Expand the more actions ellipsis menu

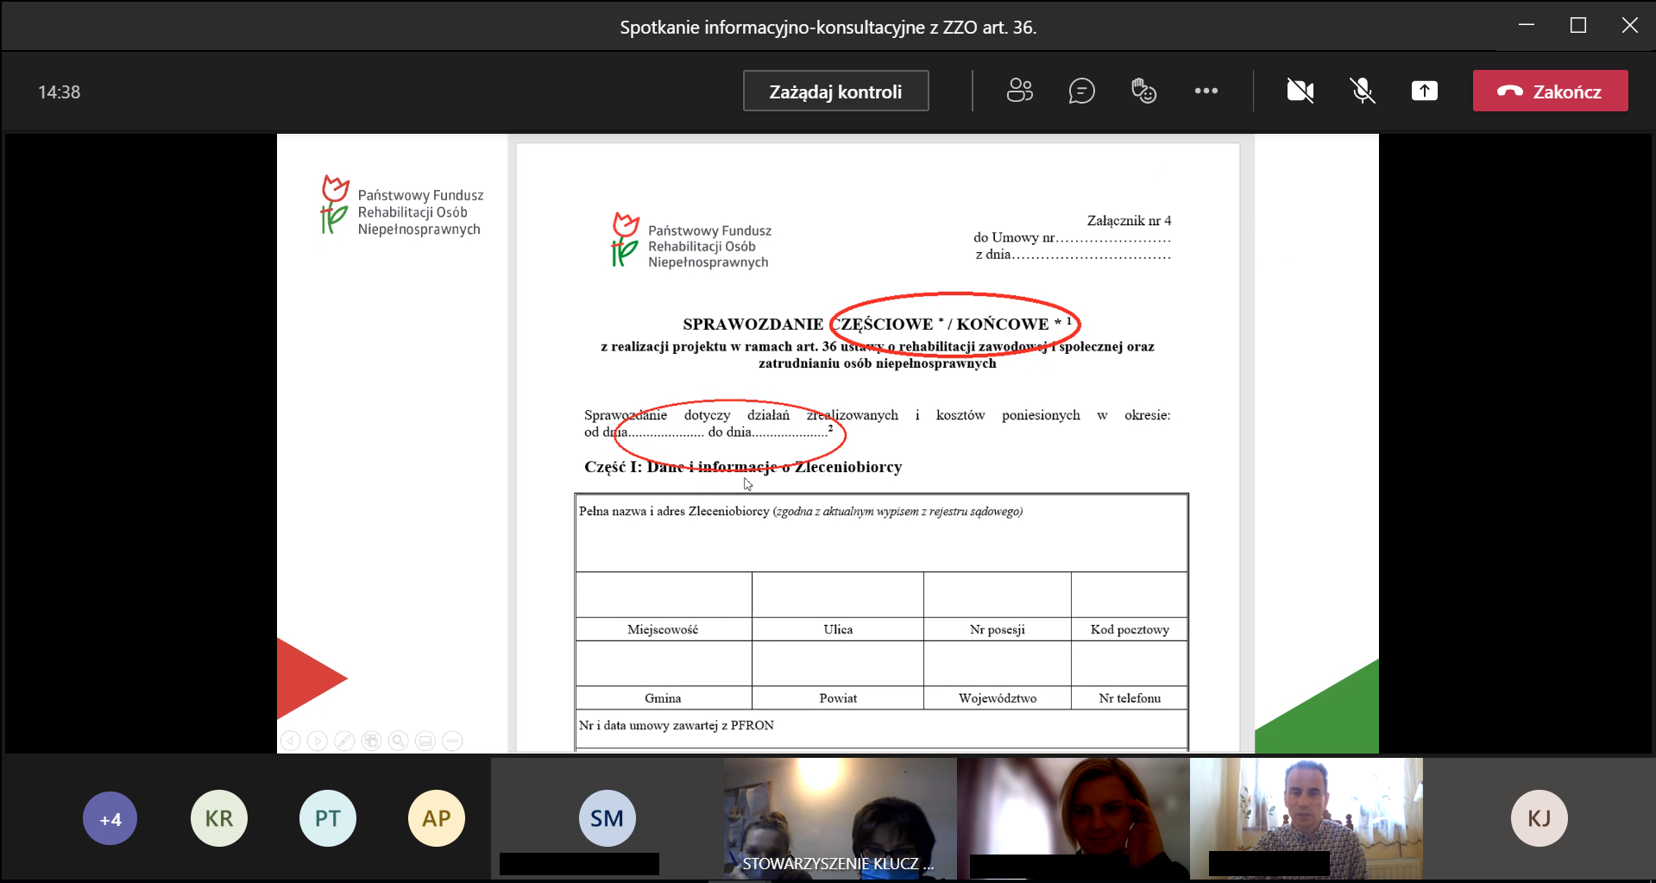pyautogui.click(x=1206, y=91)
